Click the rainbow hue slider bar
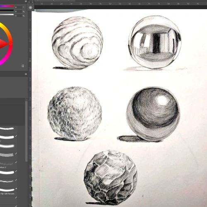 tap(7, 6)
